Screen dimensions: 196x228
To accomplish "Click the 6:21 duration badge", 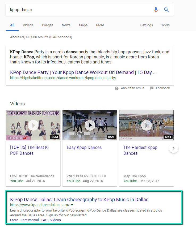I will click(111, 137).
